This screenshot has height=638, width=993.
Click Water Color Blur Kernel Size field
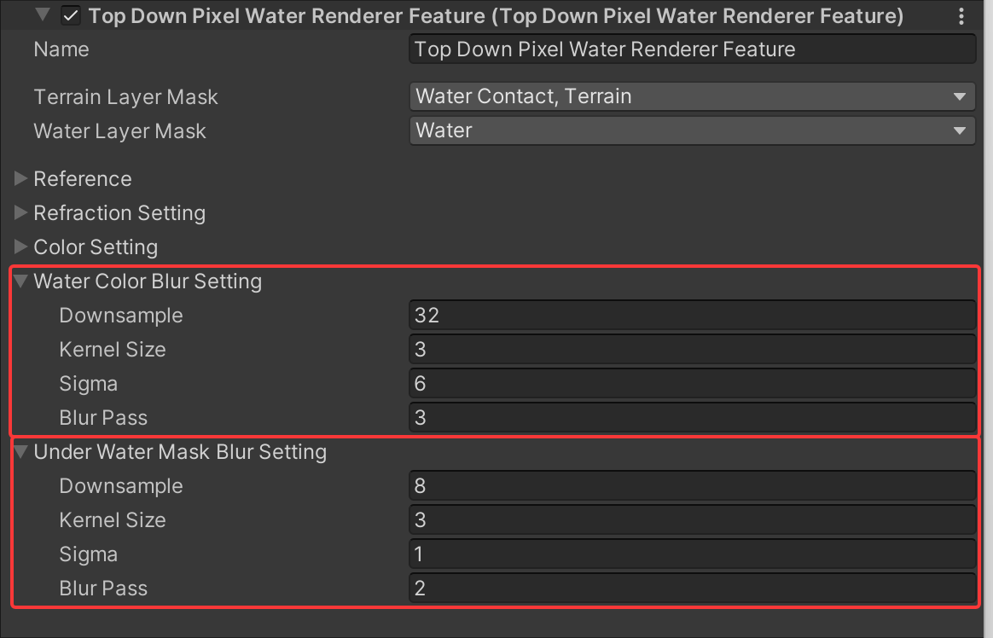point(691,349)
